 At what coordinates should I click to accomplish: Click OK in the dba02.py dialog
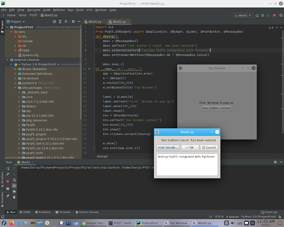click(x=190, y=148)
